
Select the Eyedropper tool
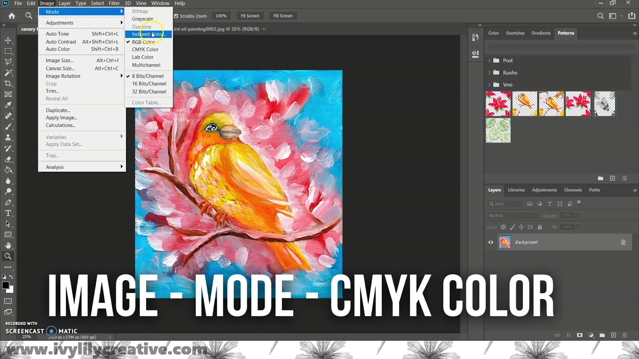[8, 105]
